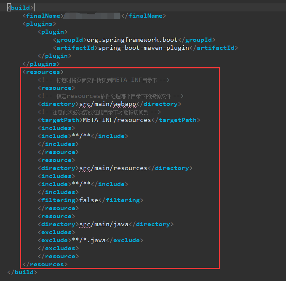Viewport: 286px width, 281px height.
Task: Select the src/main/webapp path text
Action: 107,104
